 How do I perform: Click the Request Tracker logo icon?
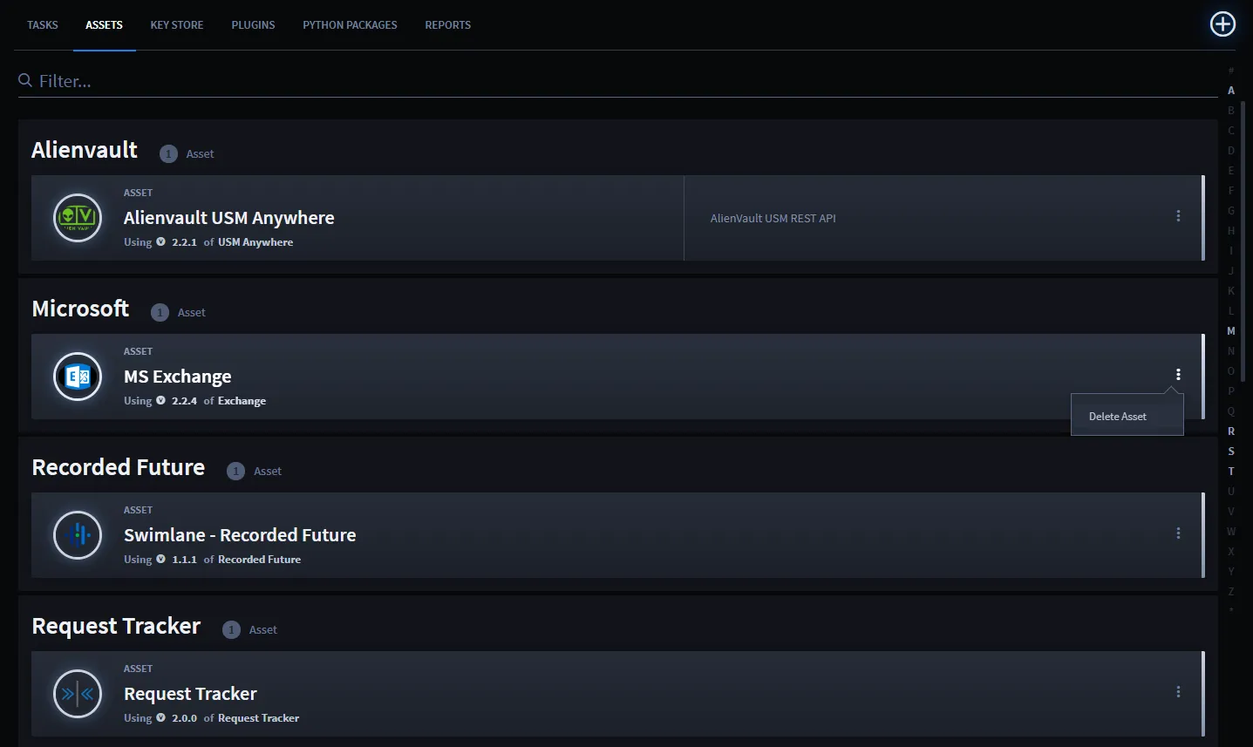point(78,694)
